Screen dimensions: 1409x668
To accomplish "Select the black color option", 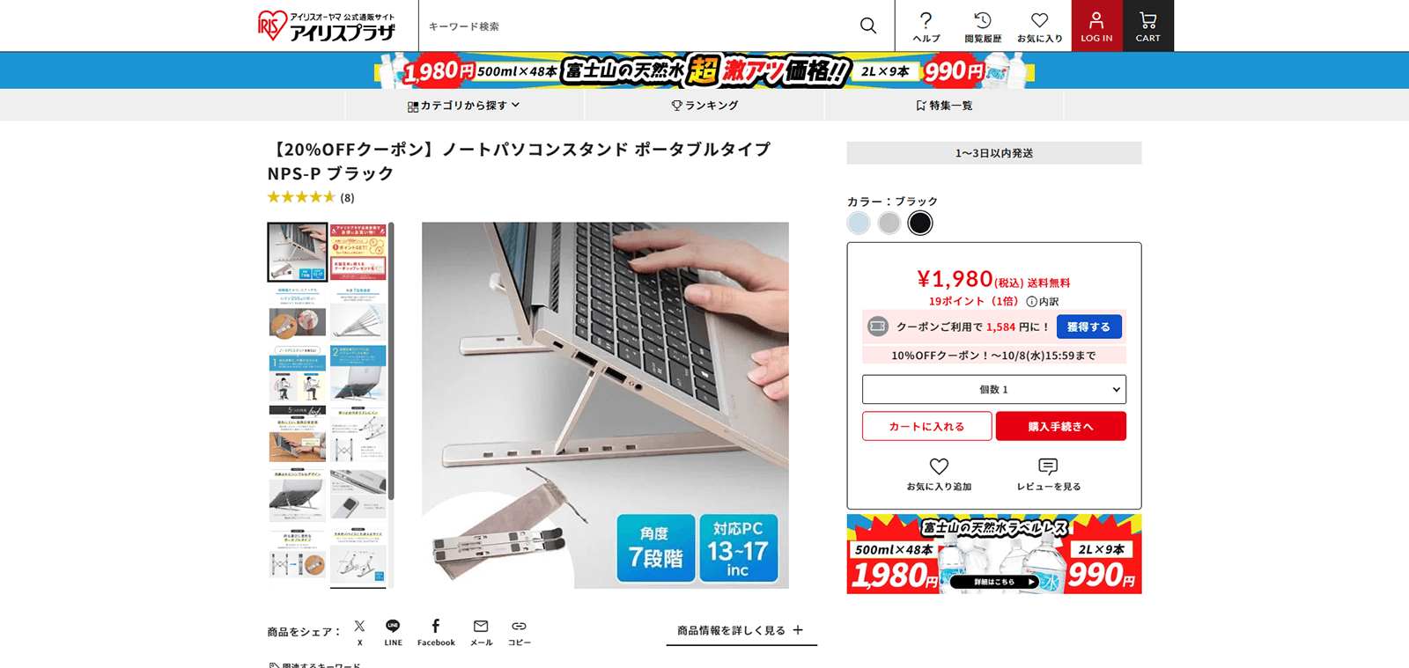I will coord(920,223).
